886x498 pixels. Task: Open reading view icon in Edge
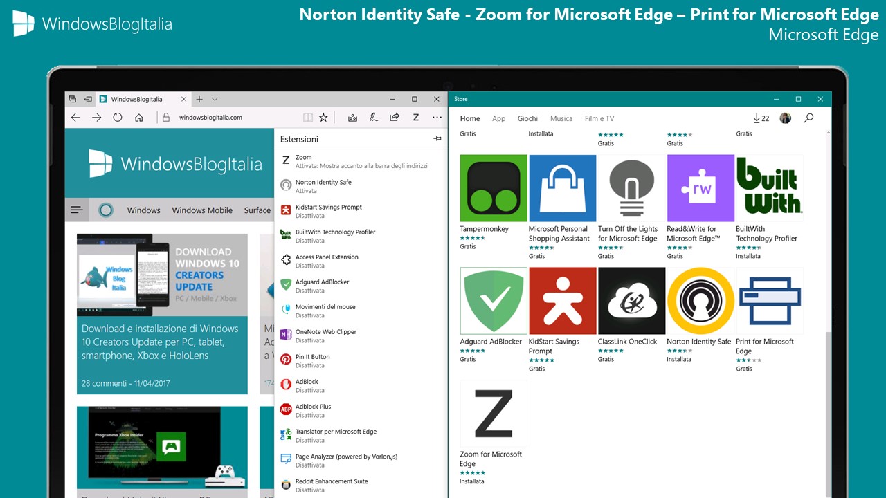pyautogui.click(x=308, y=118)
